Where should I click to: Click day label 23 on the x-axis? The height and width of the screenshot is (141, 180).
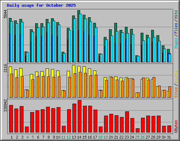pos(127,137)
